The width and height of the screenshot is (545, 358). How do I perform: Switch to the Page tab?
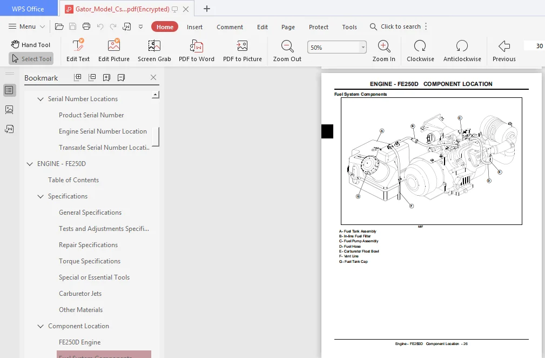point(288,27)
